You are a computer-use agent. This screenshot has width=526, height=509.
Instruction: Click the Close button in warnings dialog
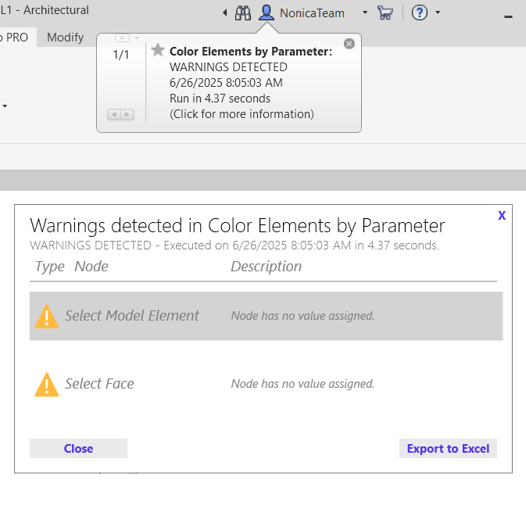coord(78,448)
